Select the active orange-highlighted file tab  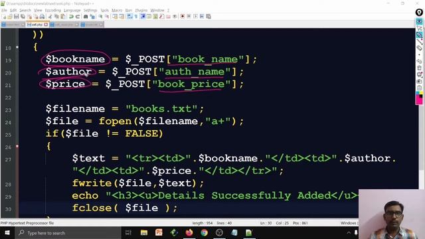(37, 25)
